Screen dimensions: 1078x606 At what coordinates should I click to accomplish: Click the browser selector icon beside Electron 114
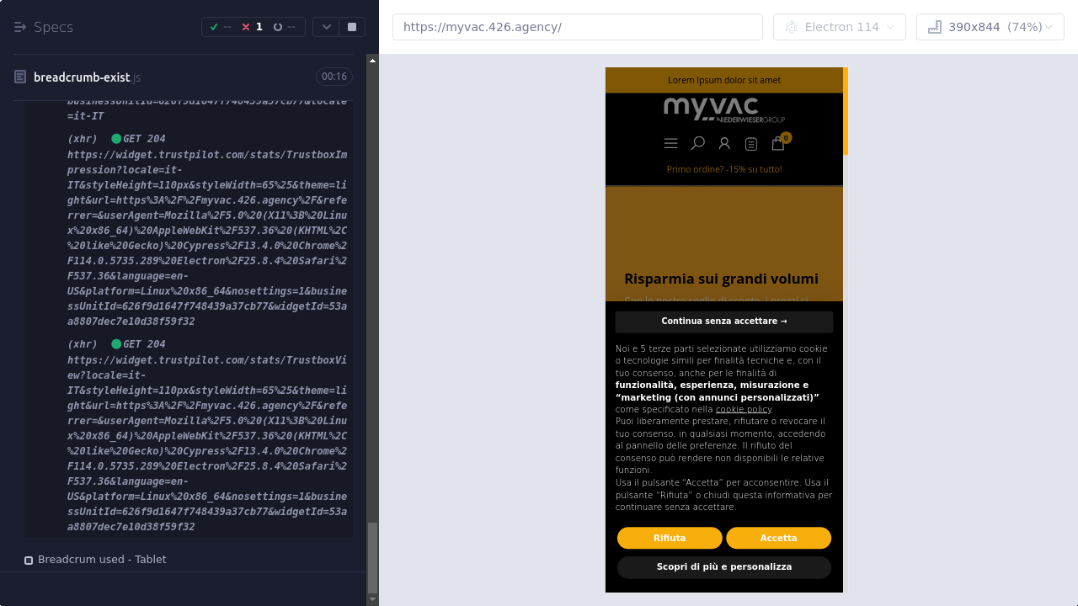click(791, 27)
